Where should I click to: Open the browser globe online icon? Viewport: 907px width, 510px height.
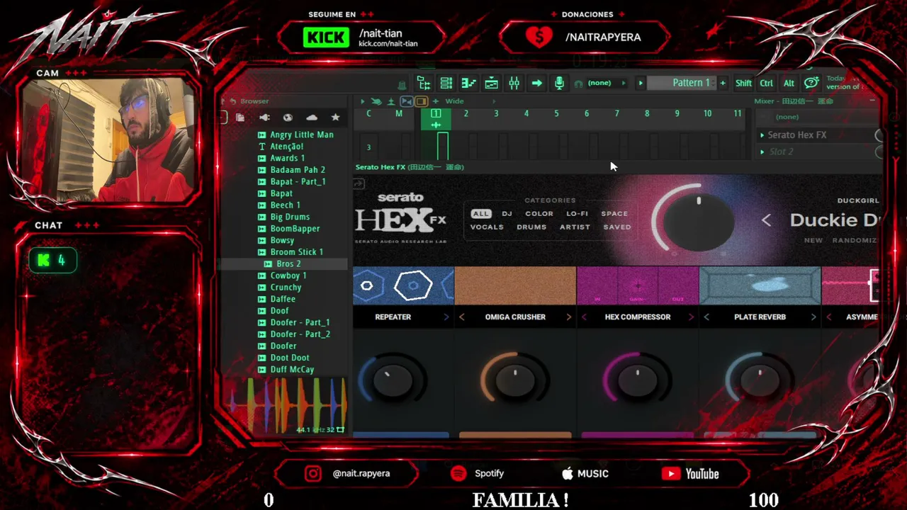(x=288, y=118)
